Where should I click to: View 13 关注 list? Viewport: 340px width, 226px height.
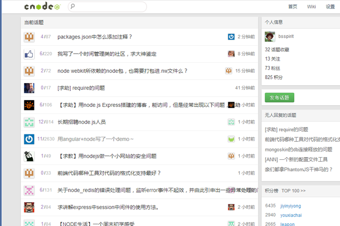tap(273, 59)
